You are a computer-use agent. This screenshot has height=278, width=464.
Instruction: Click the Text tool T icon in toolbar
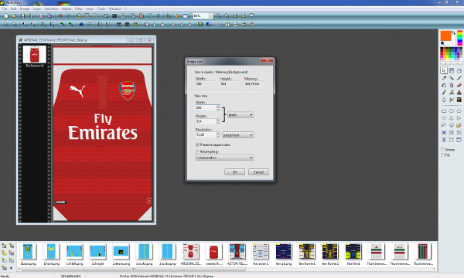tap(159, 16)
